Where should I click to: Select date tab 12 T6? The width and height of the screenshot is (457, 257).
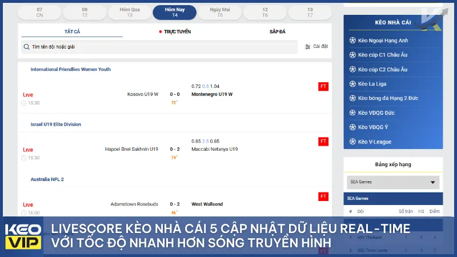point(265,12)
